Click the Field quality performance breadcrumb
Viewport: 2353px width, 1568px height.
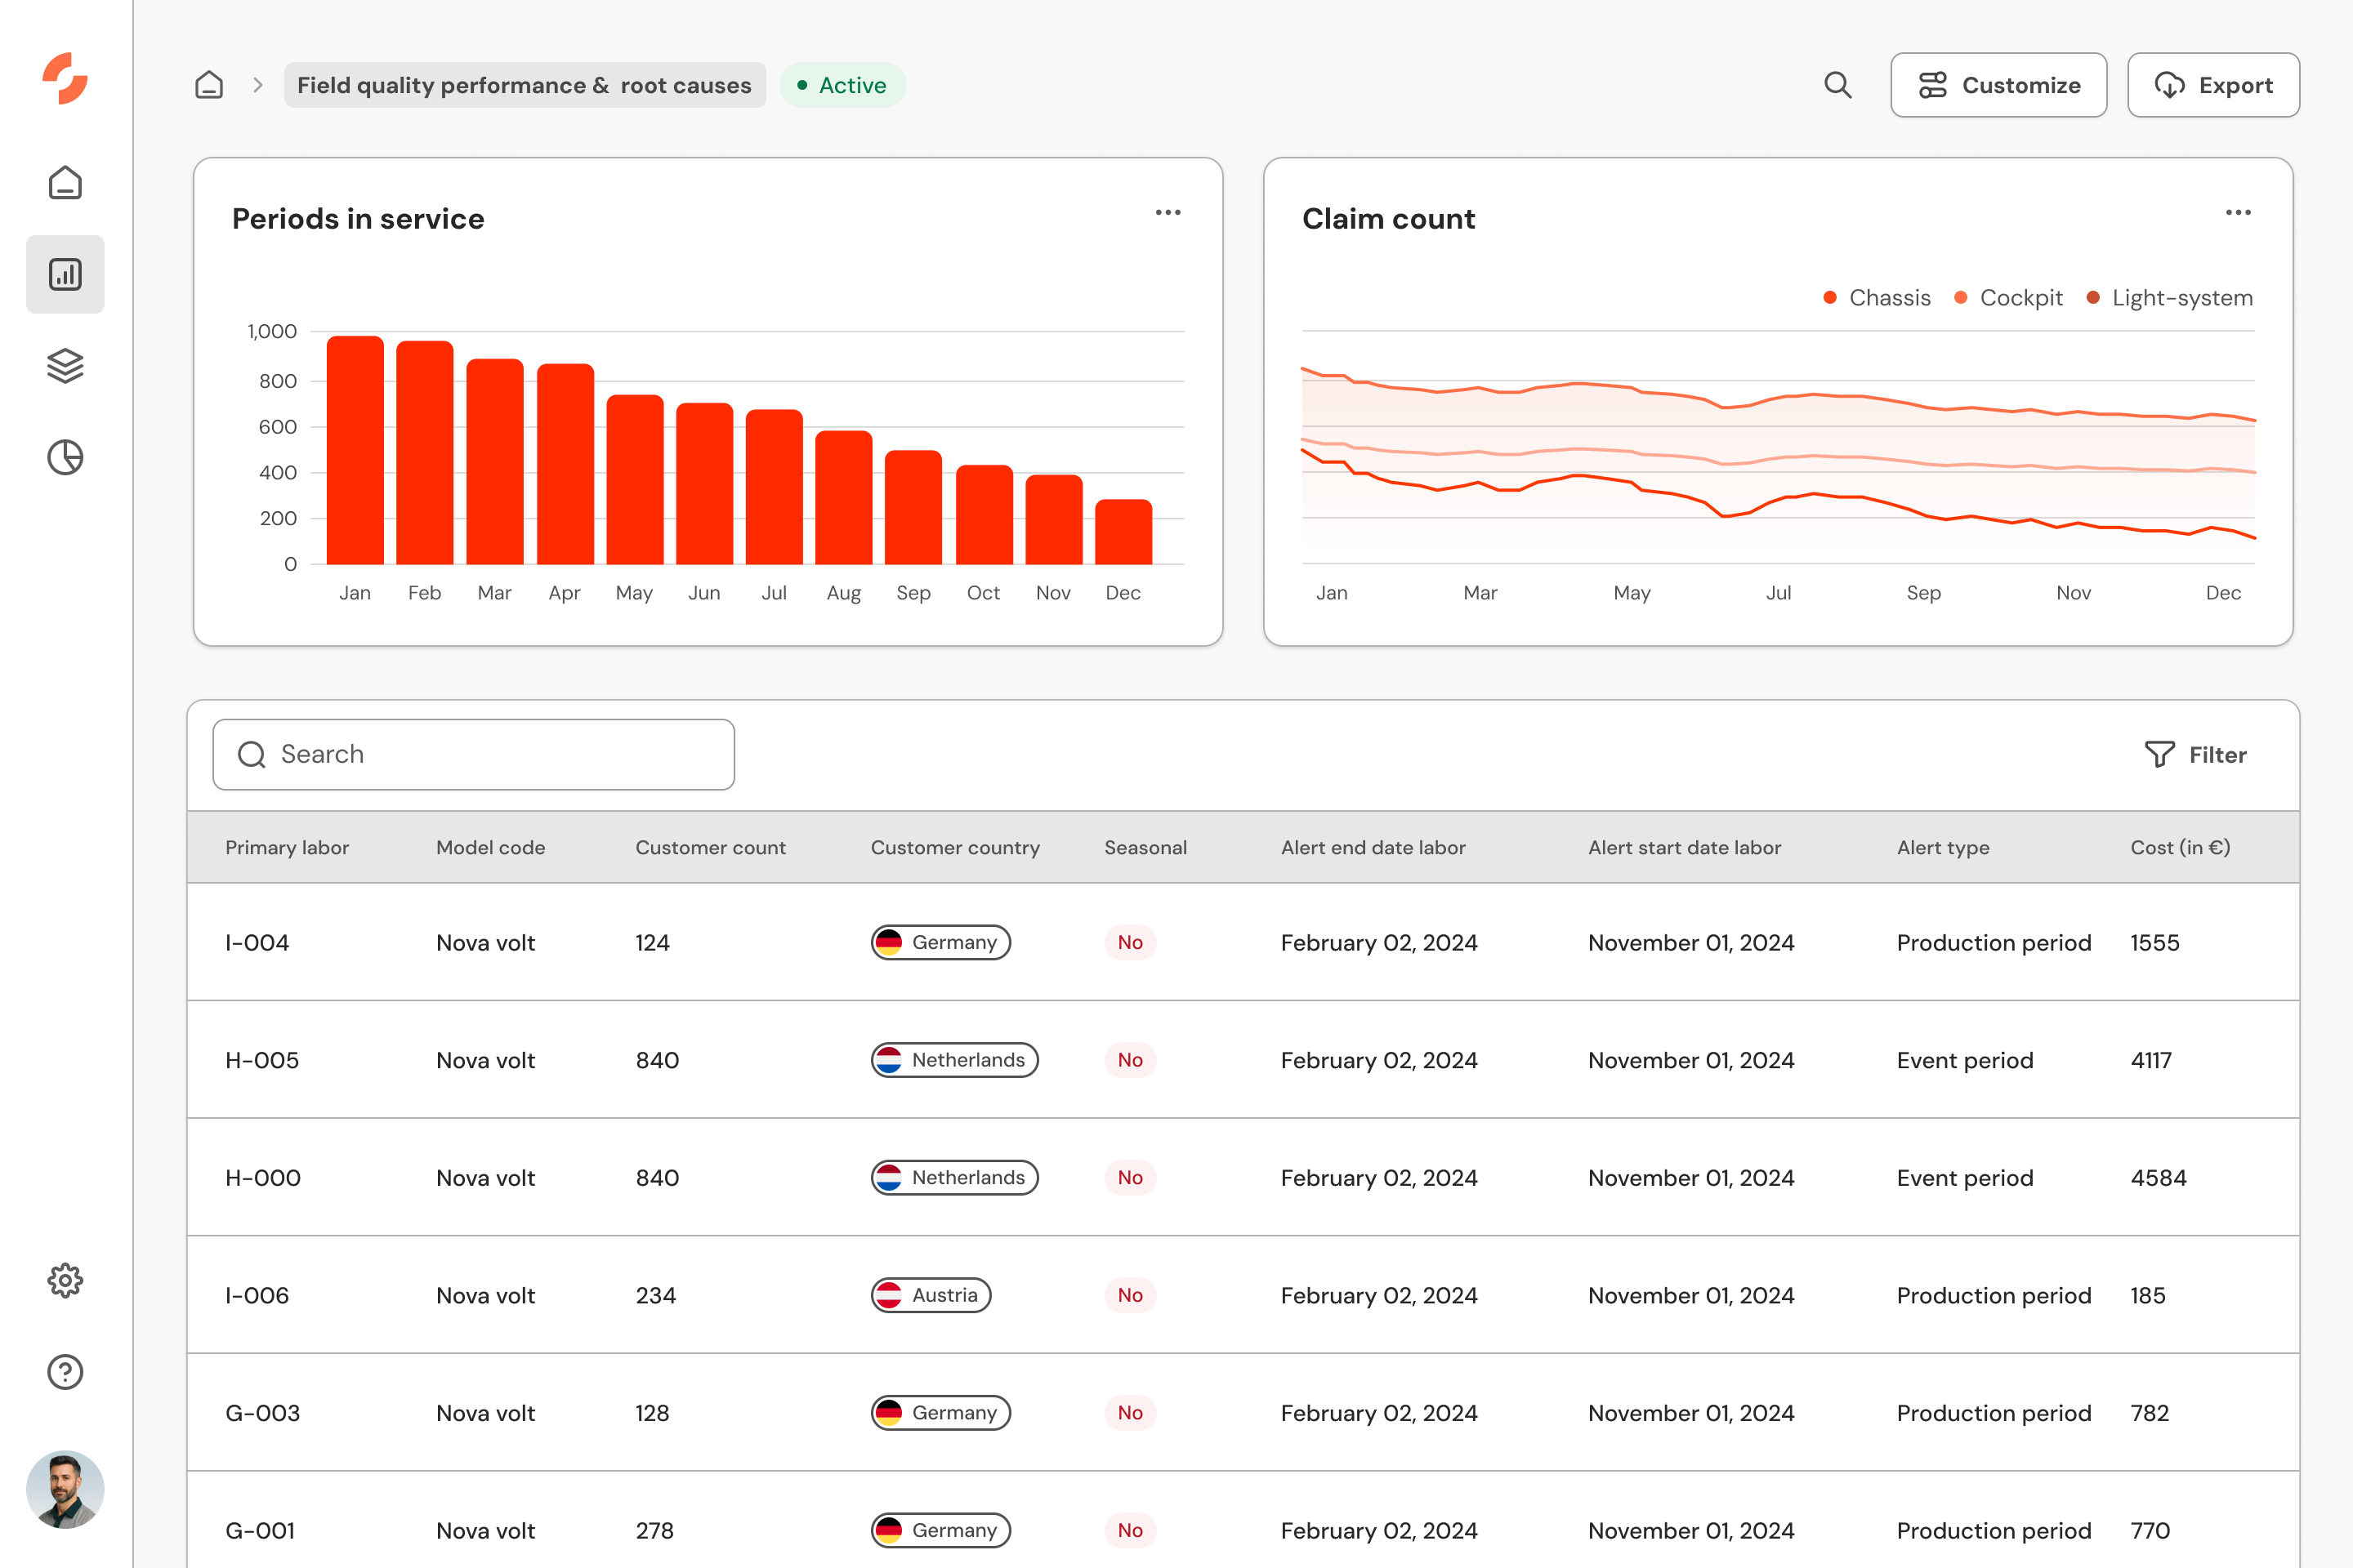click(x=525, y=85)
